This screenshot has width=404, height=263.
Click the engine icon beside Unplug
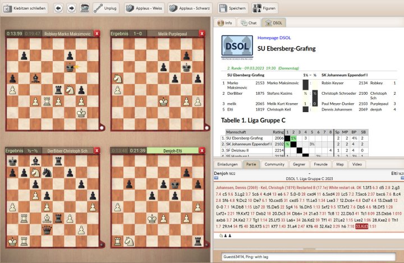[84, 8]
